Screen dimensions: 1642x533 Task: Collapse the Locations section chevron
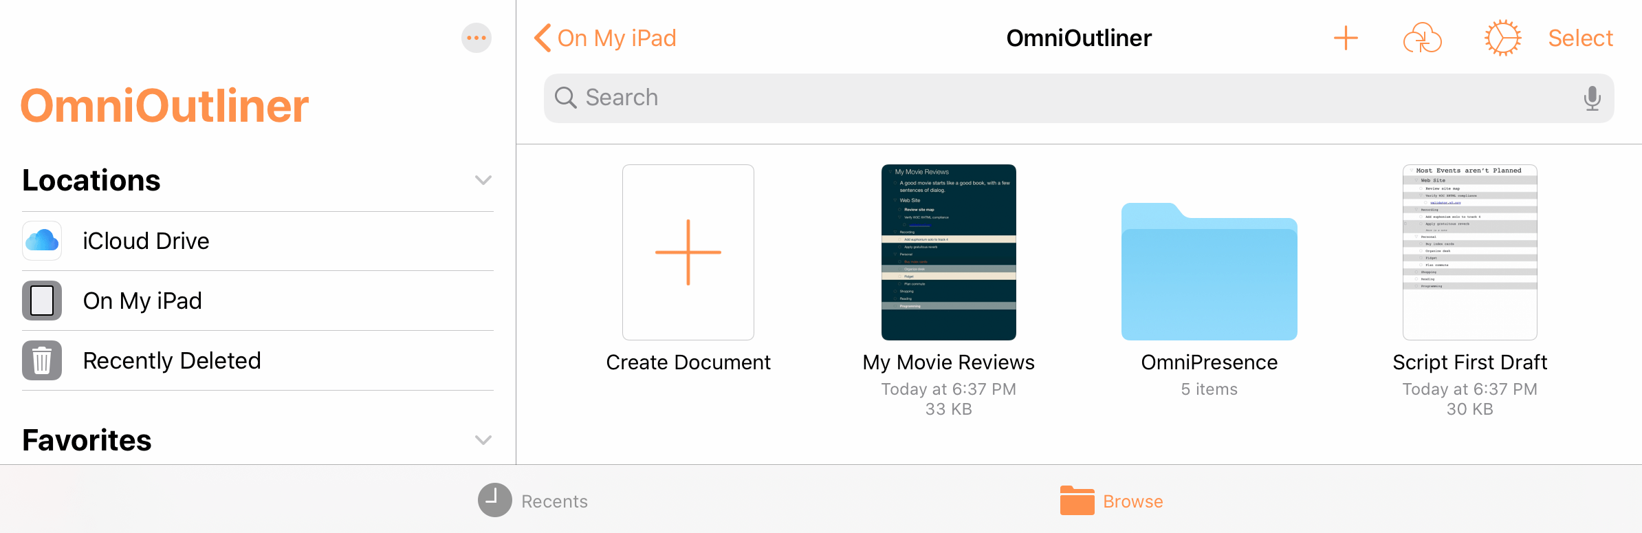click(x=483, y=180)
